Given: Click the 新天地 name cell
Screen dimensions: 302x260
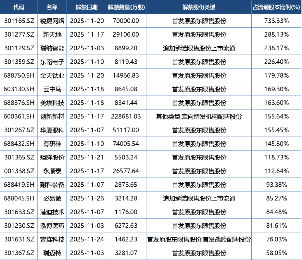Looking at the screenshot, I should click(52, 34).
